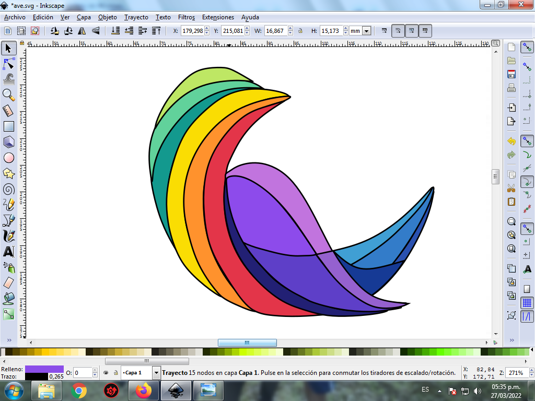
Task: Choose the Spiral drawing tool
Action: [8, 188]
